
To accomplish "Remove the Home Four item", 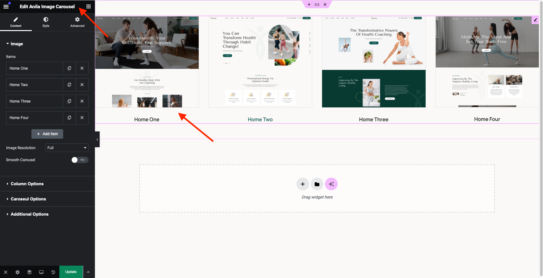I will pos(82,118).
